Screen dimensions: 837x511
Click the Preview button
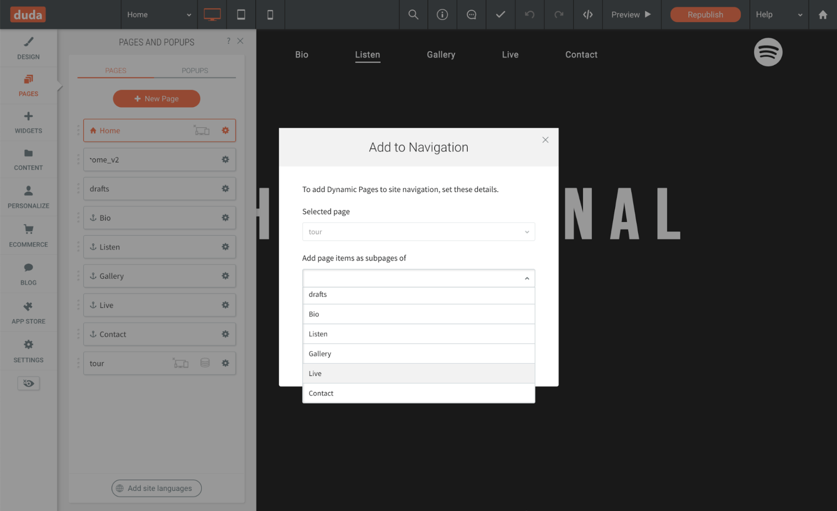[631, 14]
